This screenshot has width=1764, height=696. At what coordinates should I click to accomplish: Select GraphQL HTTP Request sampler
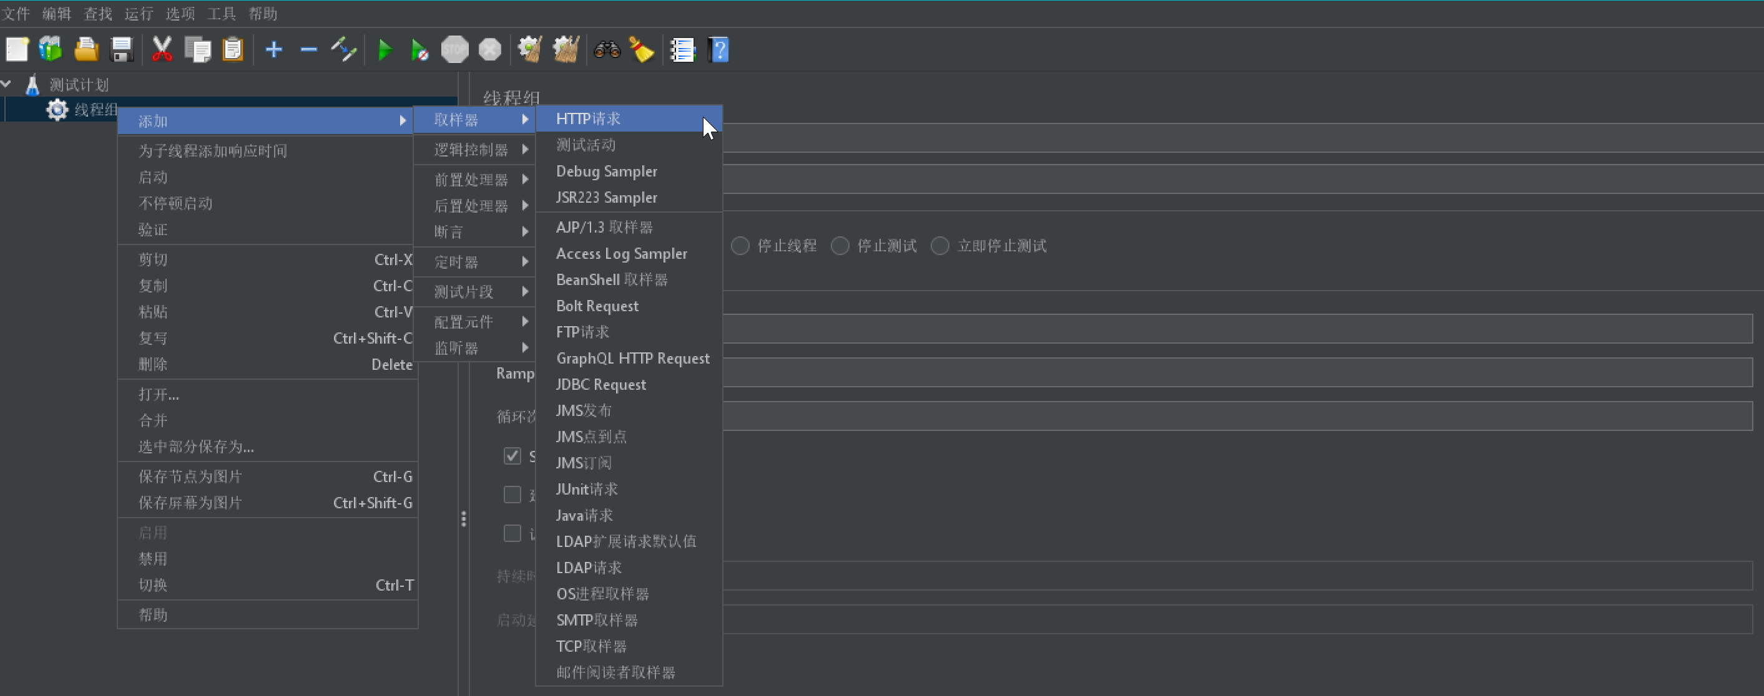[x=631, y=357]
